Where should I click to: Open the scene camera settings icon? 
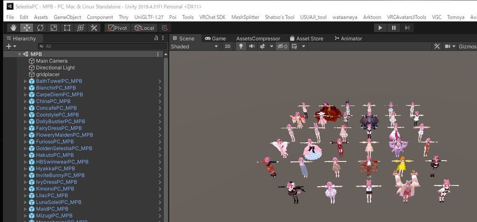click(x=448, y=46)
